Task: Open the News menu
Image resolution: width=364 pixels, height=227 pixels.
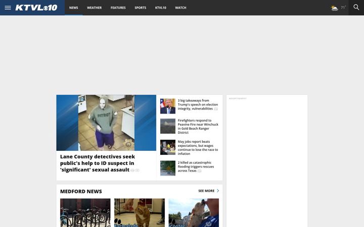Action: [74, 8]
